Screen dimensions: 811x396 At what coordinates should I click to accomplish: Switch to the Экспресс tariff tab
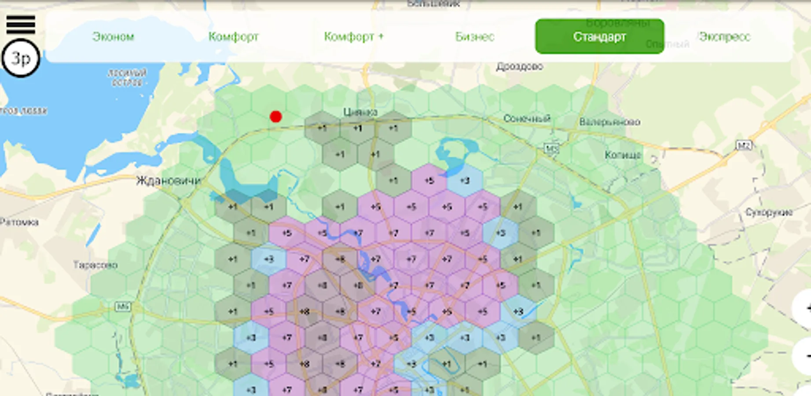click(x=724, y=37)
